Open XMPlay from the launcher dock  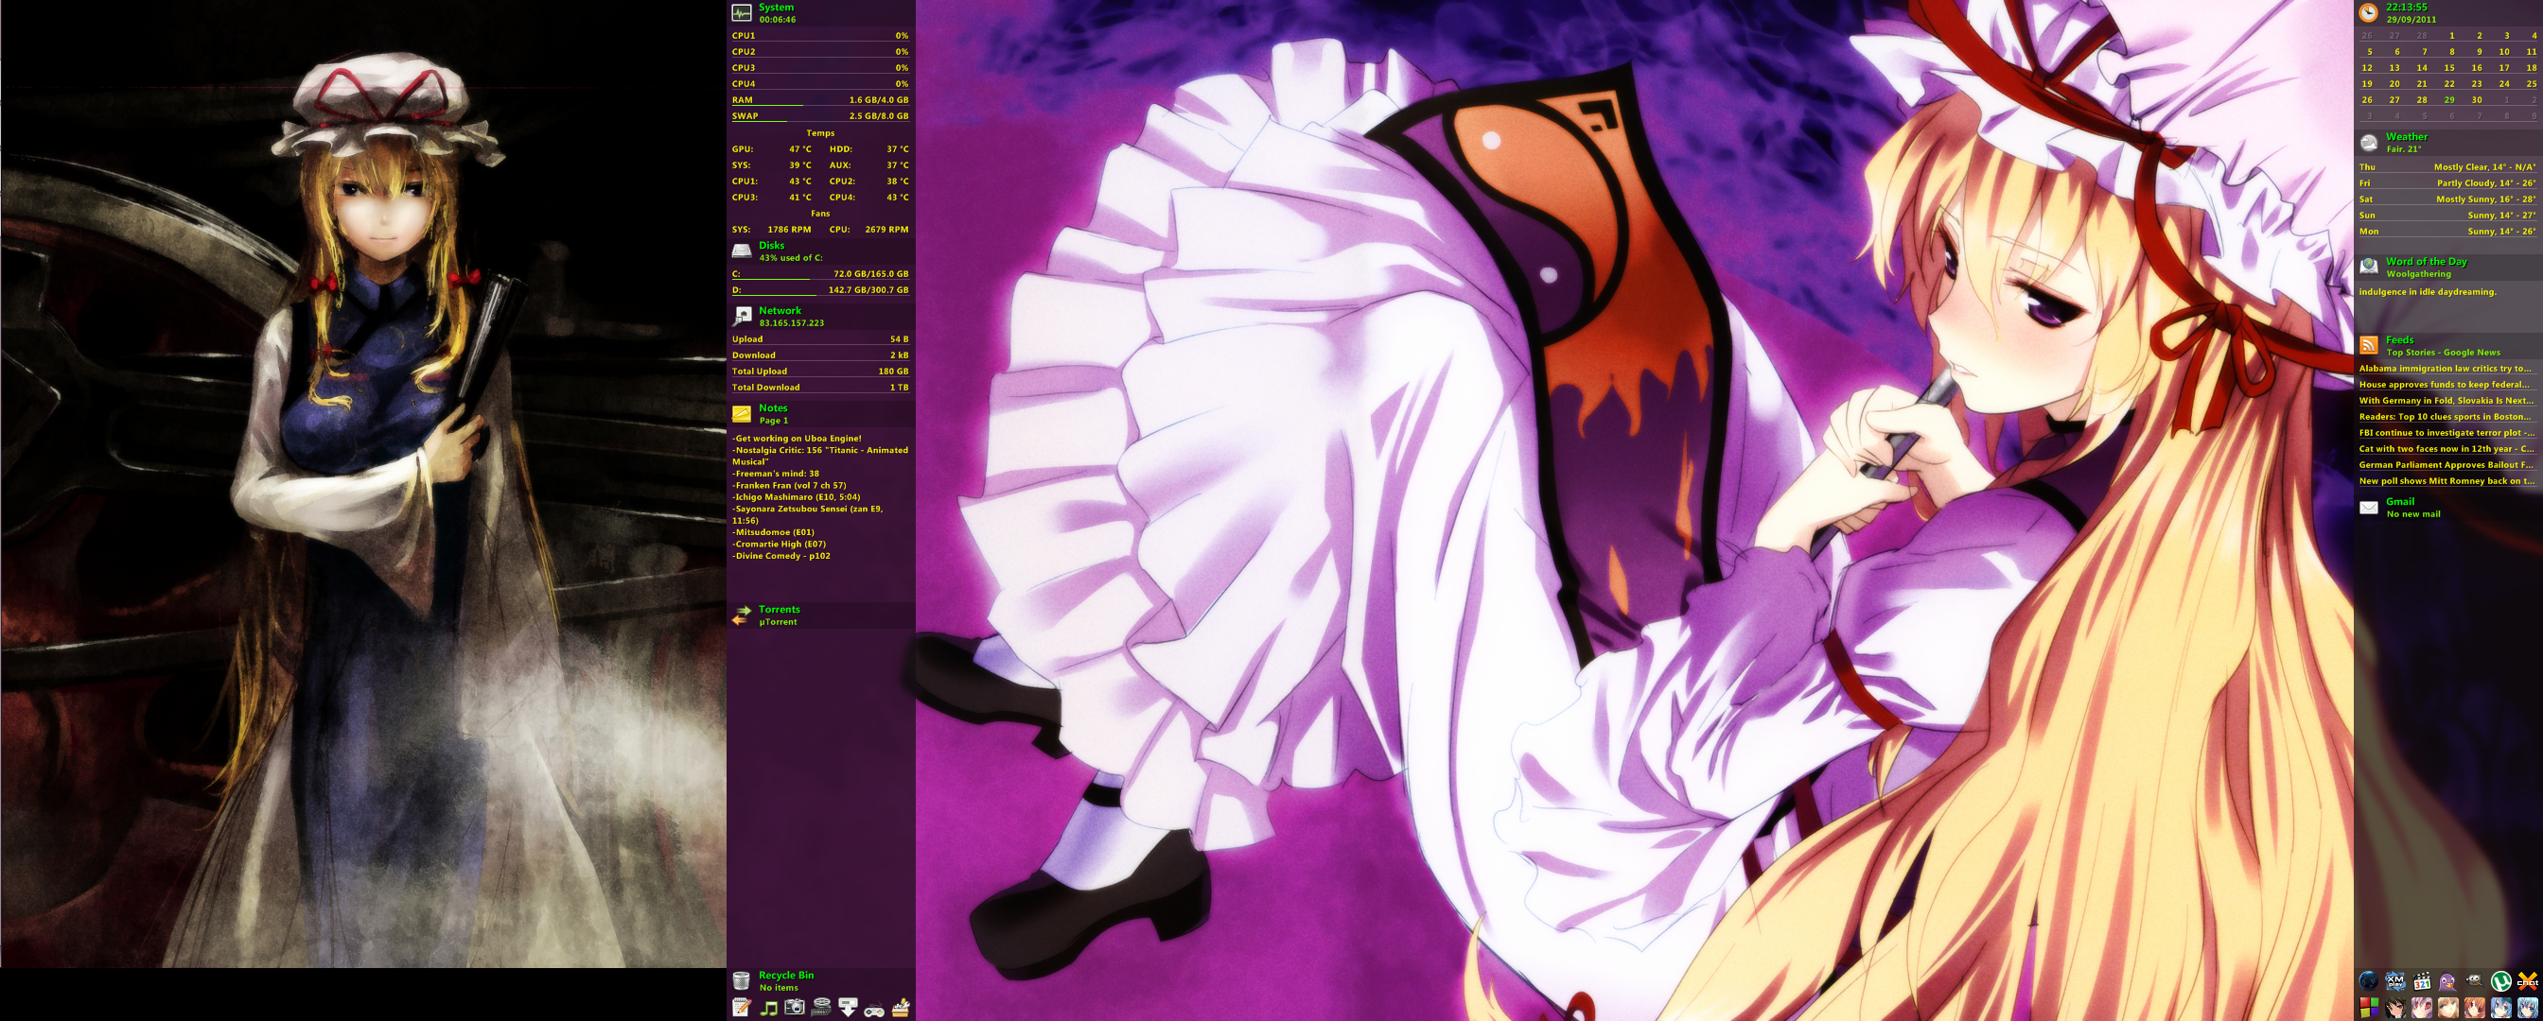2396,981
